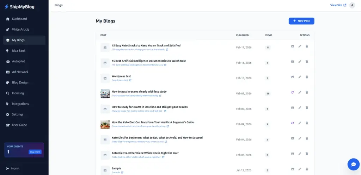Edit the How to study for exams post

click(300, 108)
